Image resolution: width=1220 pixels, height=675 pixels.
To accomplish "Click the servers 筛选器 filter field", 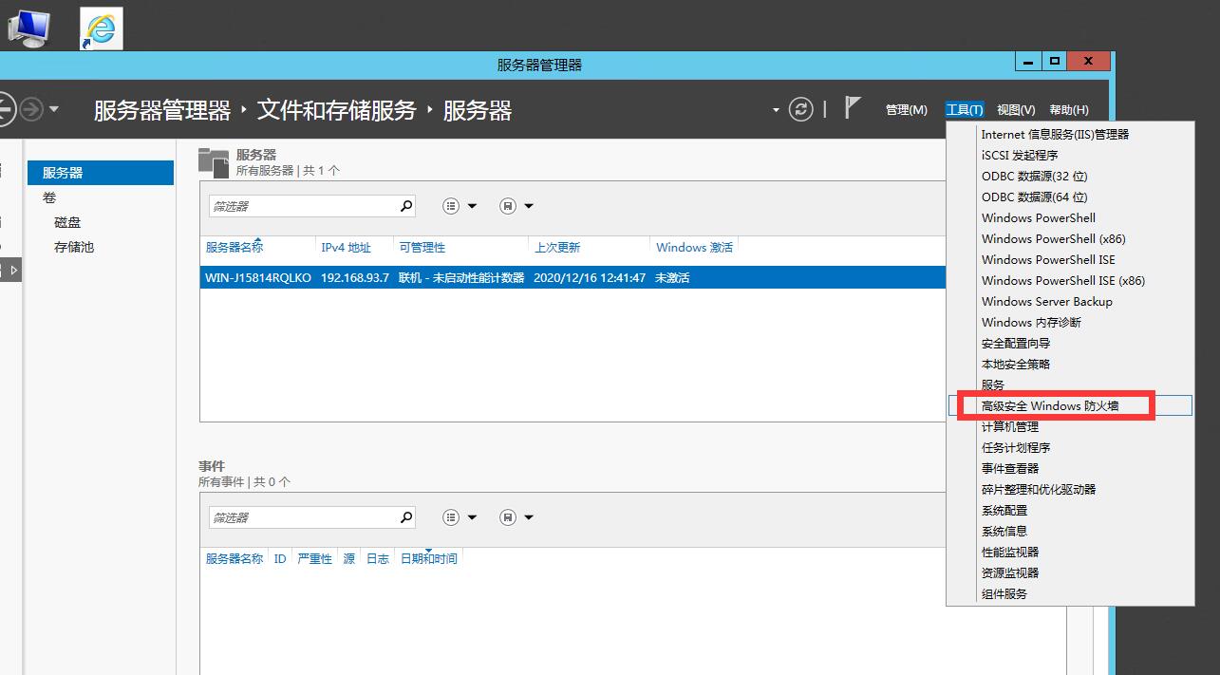I will [x=302, y=206].
